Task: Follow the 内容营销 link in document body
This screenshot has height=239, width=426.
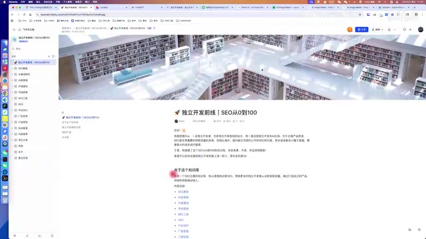Action: (x=183, y=198)
